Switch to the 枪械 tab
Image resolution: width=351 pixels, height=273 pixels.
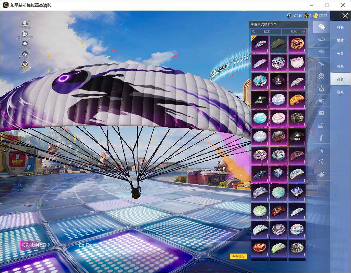(x=340, y=40)
